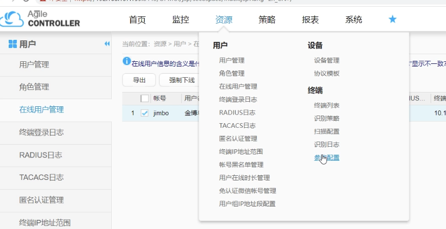Open 用户在线时长管理 from the dropdown menu
This screenshot has width=446, height=229.
click(x=245, y=178)
